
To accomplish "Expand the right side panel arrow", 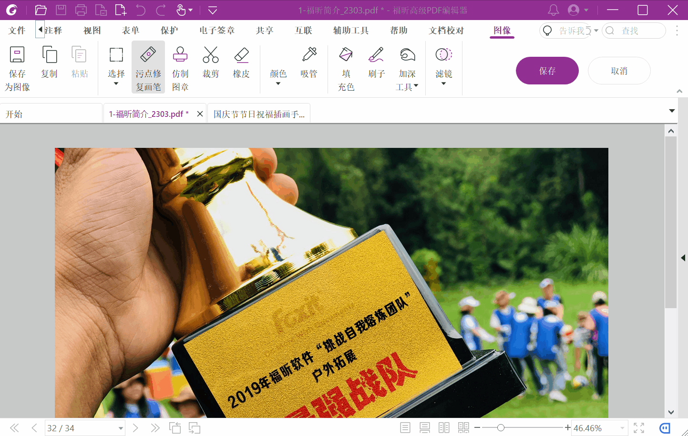I will (683, 258).
